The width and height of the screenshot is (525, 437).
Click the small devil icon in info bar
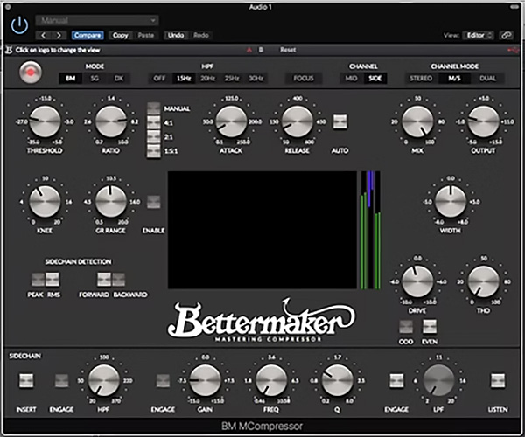(x=9, y=50)
